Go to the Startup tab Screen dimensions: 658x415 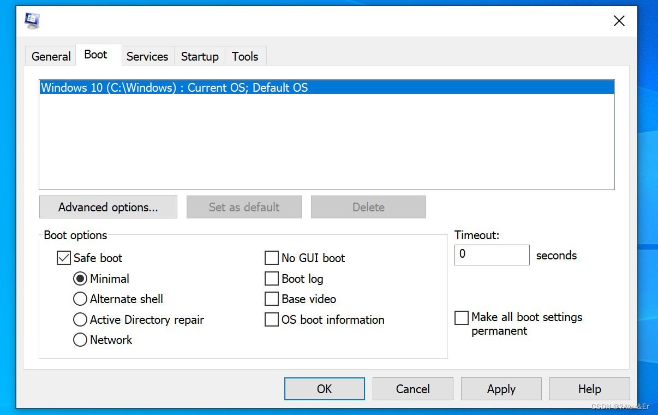[200, 56]
